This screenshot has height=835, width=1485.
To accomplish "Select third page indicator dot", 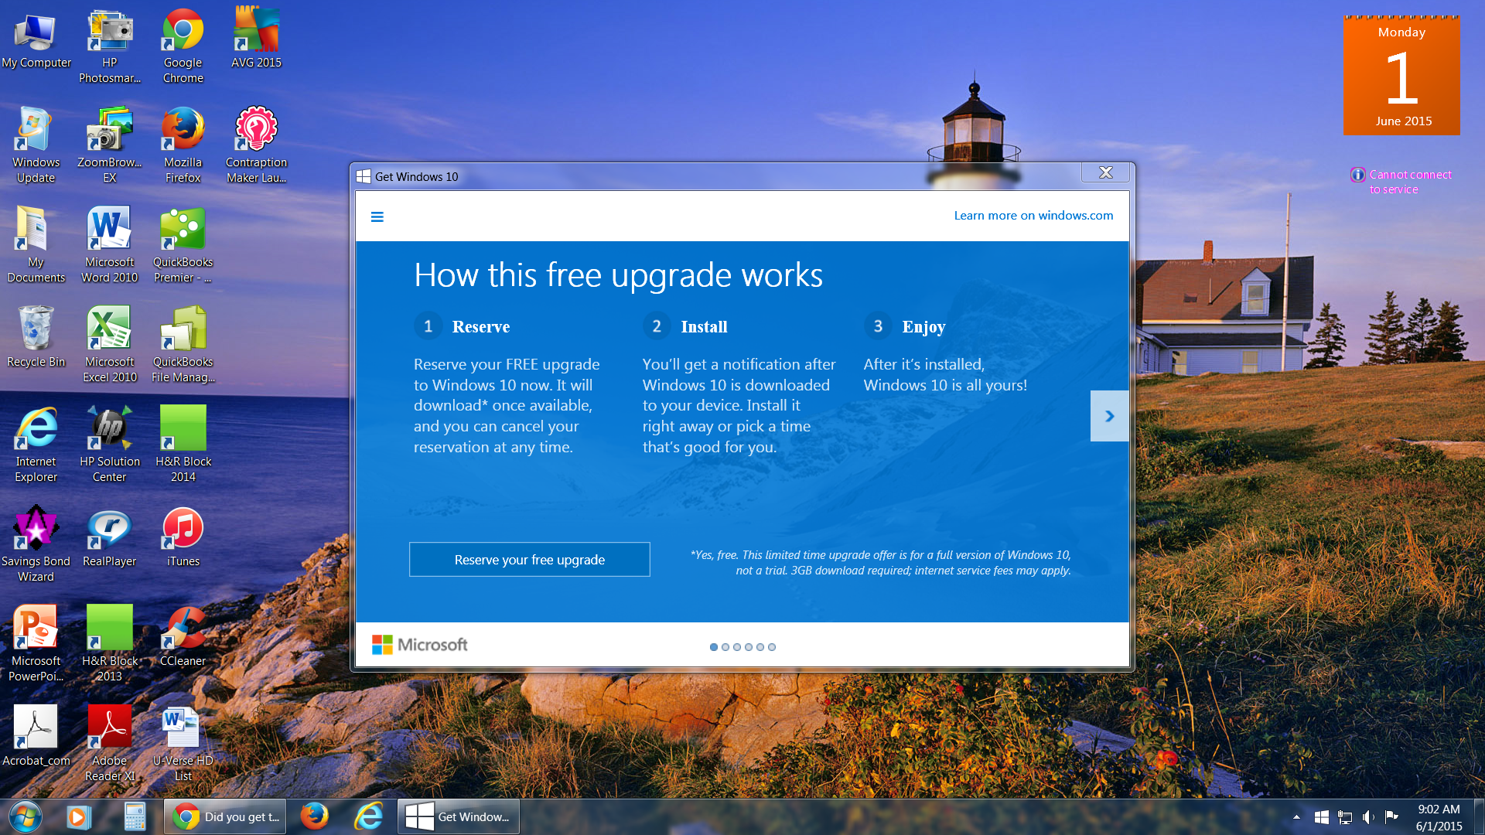I will pos(737,647).
